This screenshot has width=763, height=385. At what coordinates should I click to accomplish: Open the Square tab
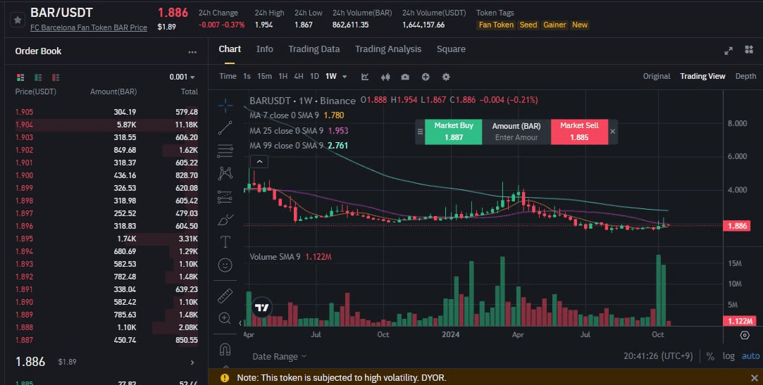pyautogui.click(x=451, y=49)
